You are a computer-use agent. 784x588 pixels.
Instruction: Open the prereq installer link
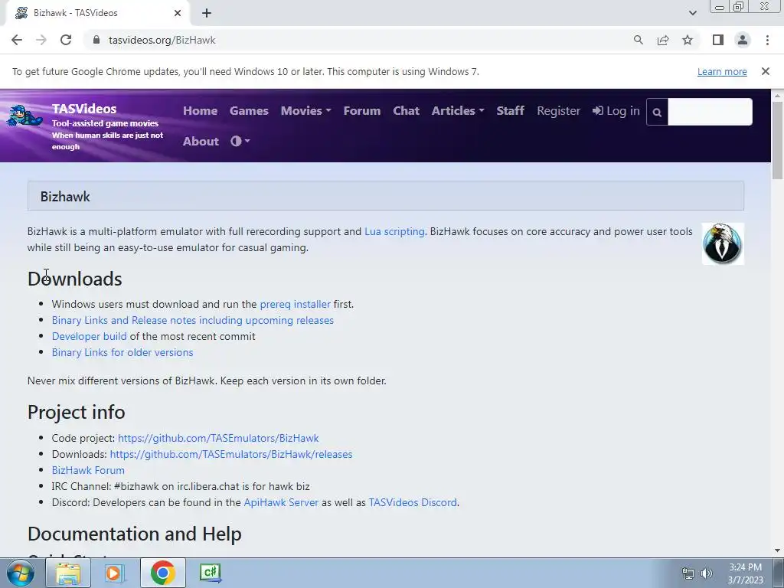(295, 304)
